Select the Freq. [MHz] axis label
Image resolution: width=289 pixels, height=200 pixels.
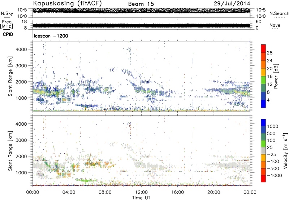(x=7, y=25)
